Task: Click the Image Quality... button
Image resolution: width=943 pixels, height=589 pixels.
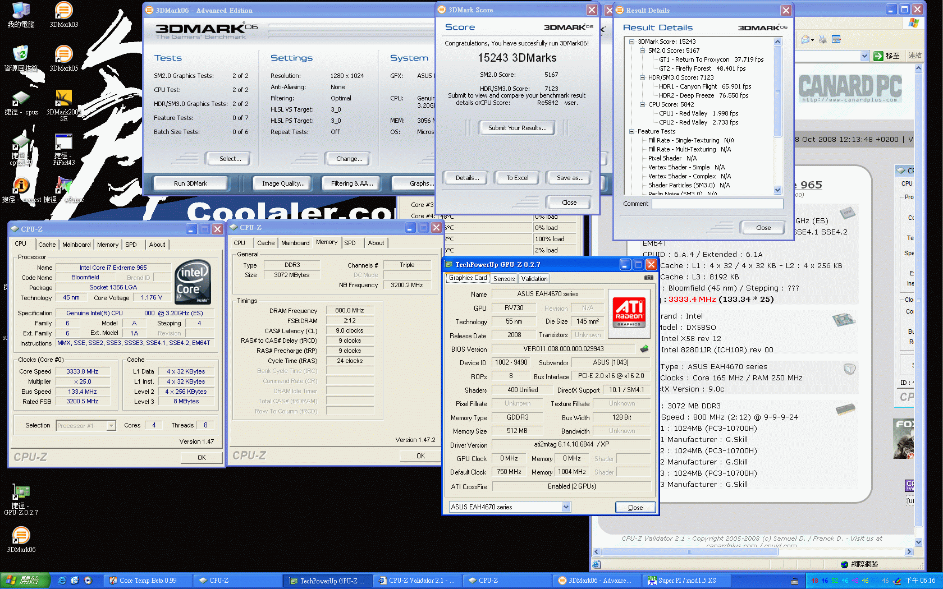Action: click(x=283, y=183)
